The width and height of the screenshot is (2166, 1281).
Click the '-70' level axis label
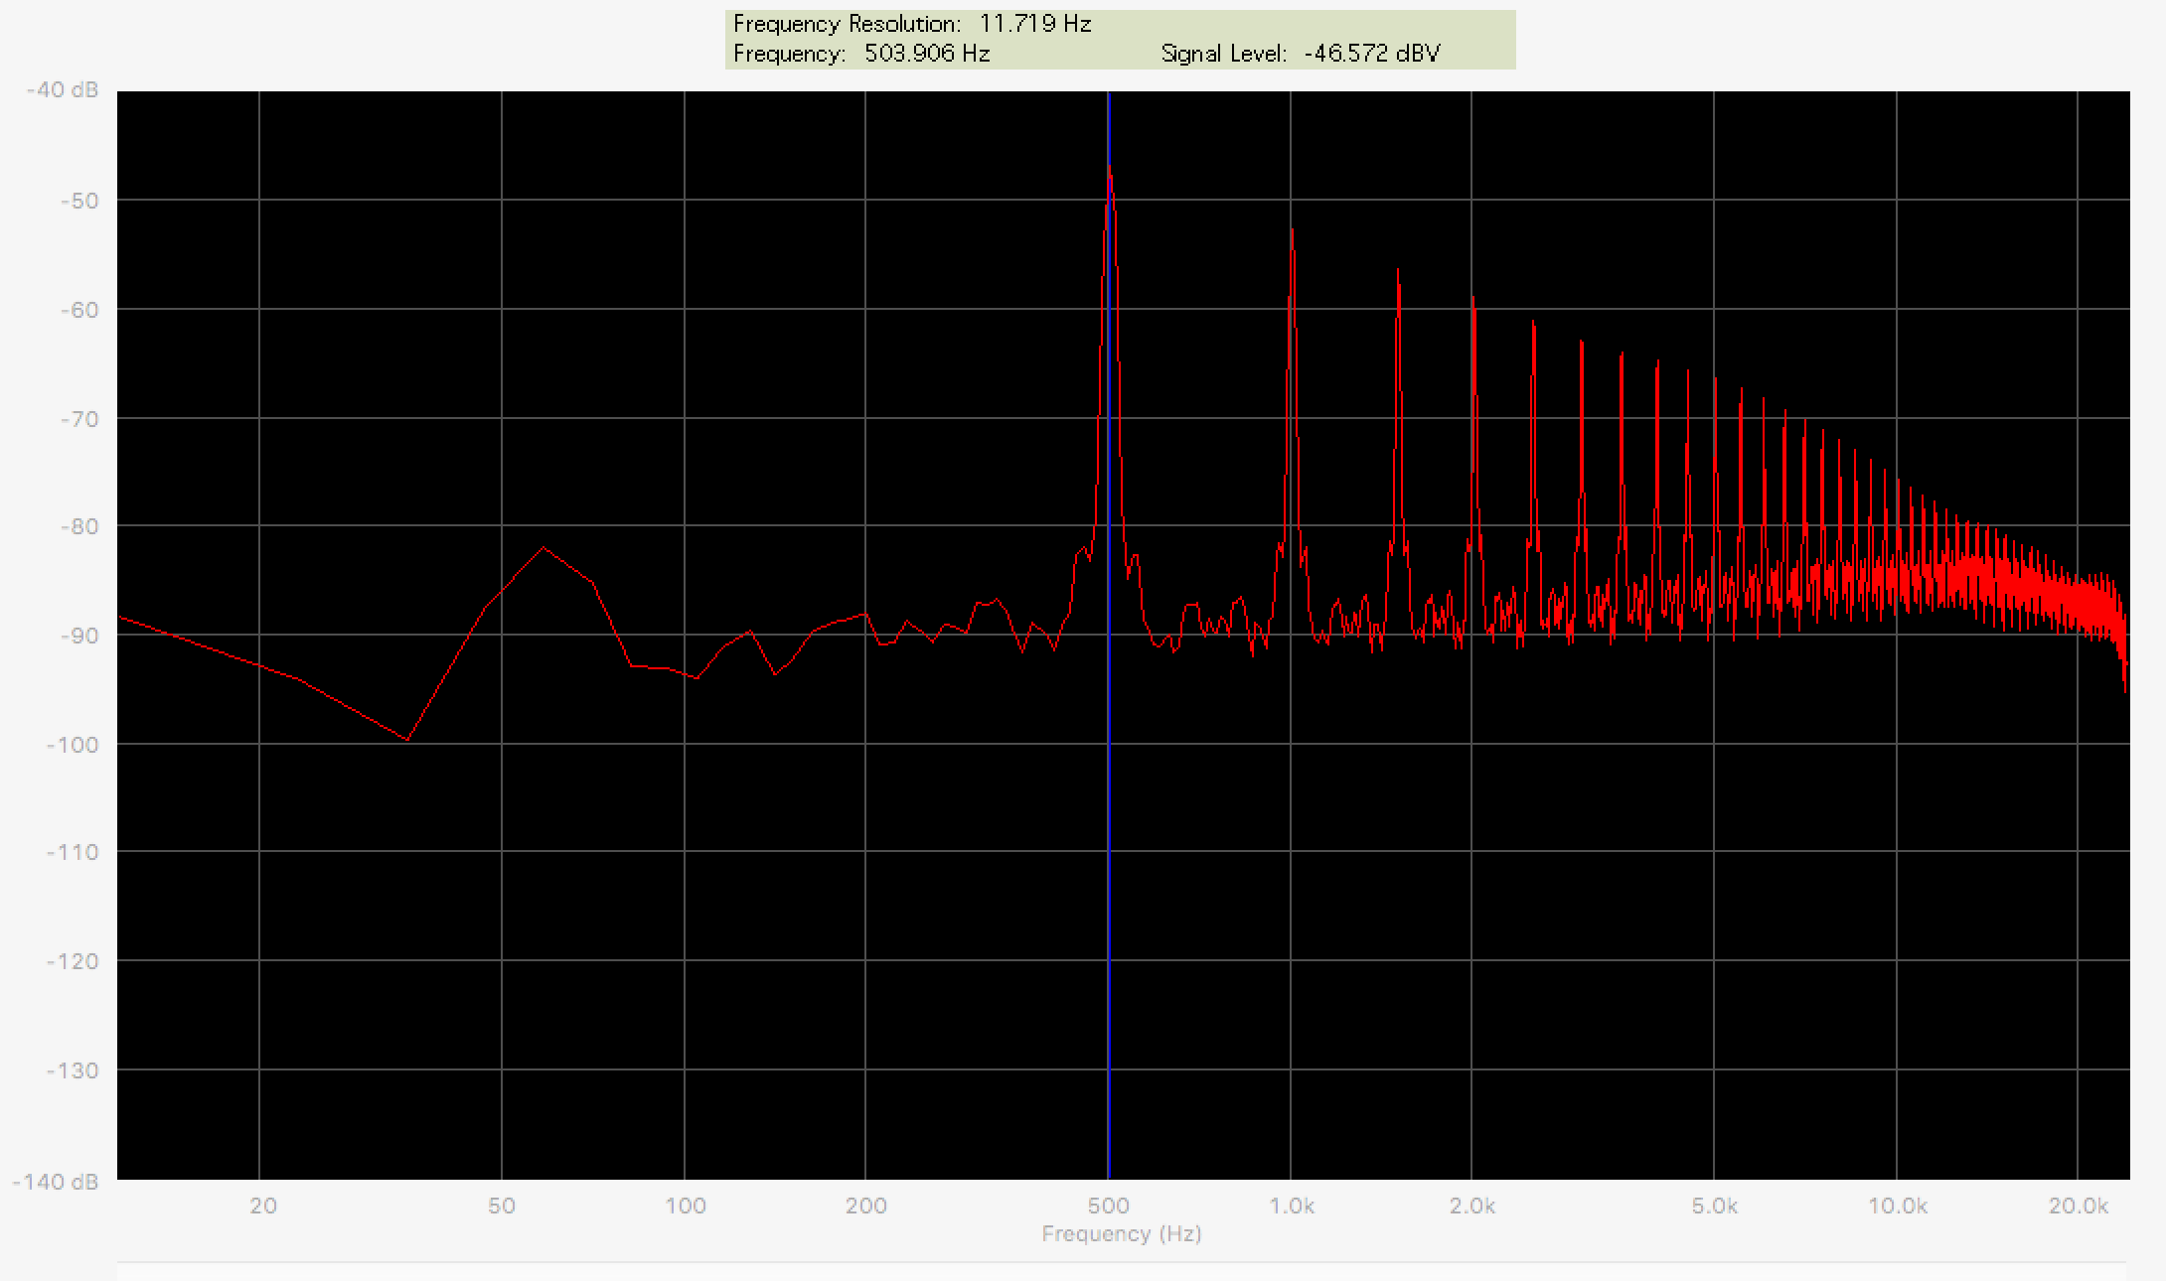tap(77, 419)
